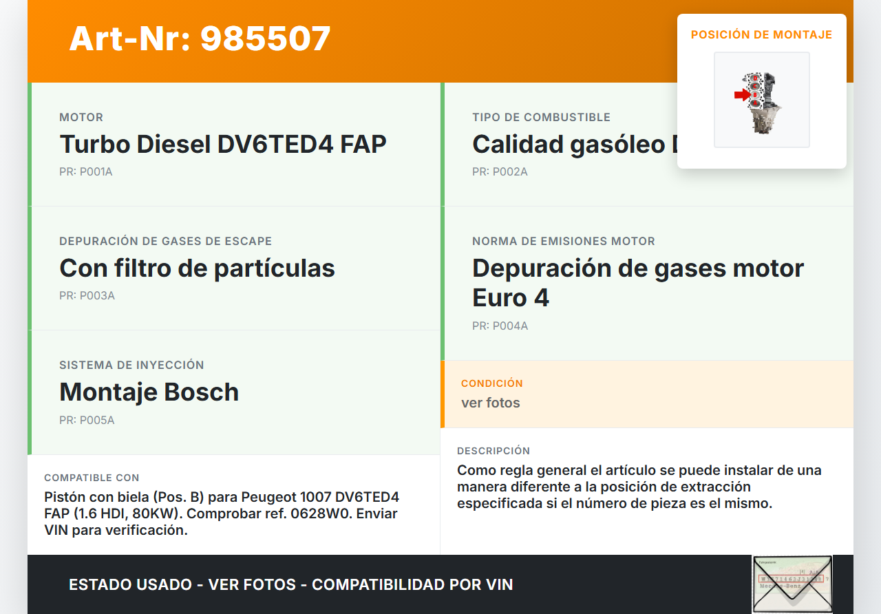Click the "PR: P004A" code
This screenshot has height=614, width=881.
pos(500,326)
